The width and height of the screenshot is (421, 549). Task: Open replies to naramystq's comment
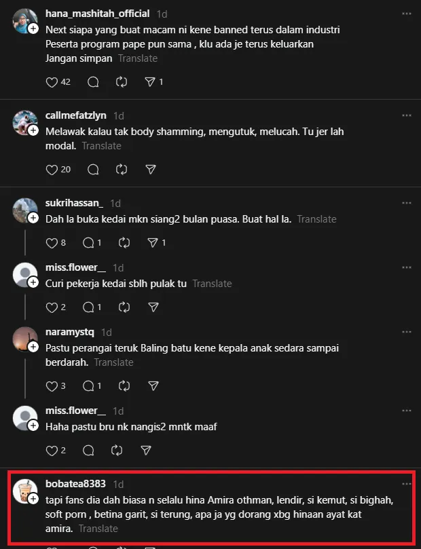(x=89, y=385)
